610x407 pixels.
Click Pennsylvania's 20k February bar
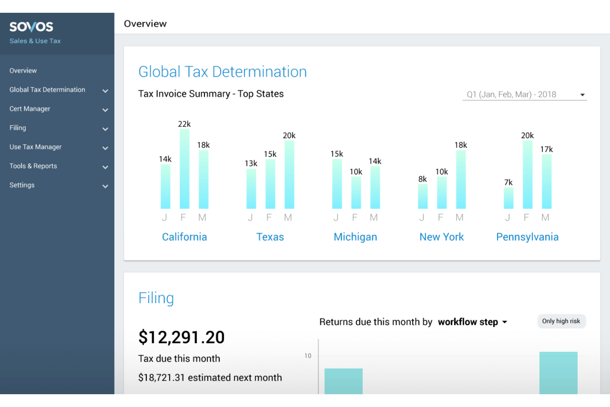pyautogui.click(x=528, y=174)
